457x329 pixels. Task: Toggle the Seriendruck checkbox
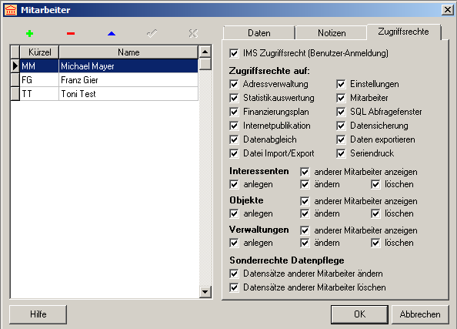click(x=341, y=153)
